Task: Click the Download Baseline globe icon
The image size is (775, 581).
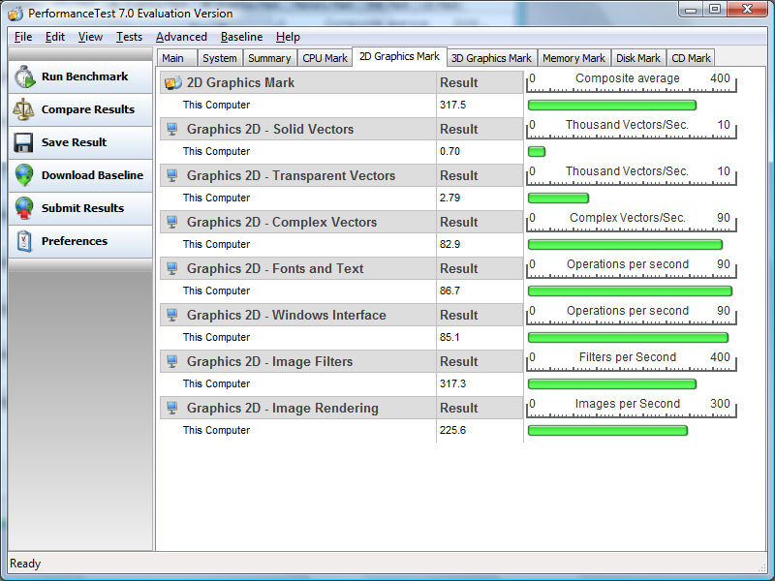Action: (x=24, y=175)
